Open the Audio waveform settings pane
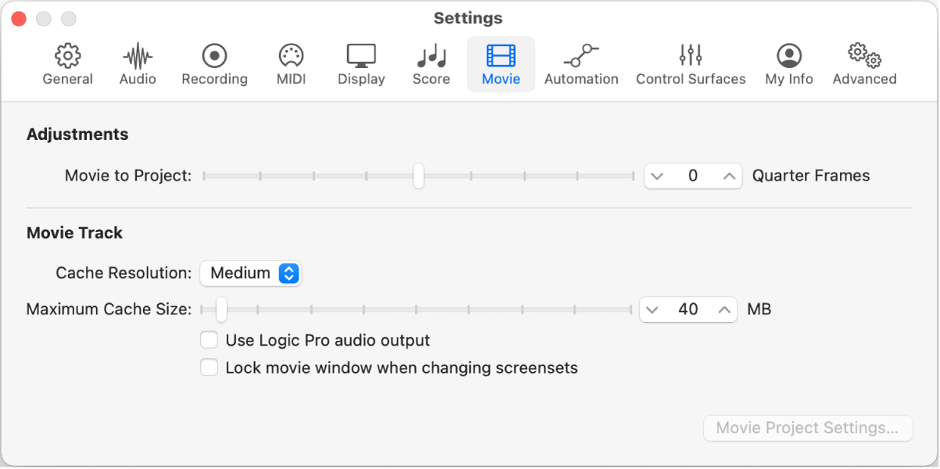 click(x=138, y=64)
